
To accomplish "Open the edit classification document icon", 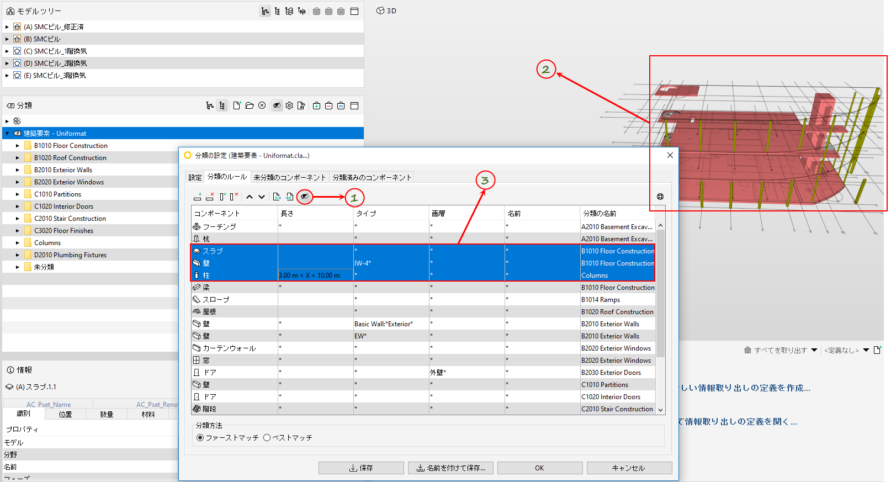I will [x=301, y=105].
